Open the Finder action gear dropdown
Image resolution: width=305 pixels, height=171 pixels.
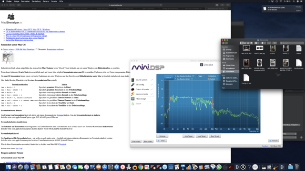[x=263, y=43]
